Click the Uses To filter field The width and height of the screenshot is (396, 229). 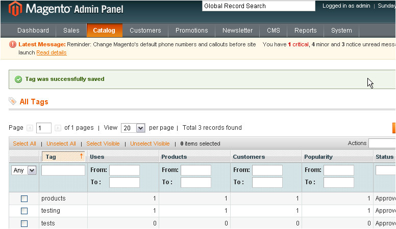click(125, 182)
